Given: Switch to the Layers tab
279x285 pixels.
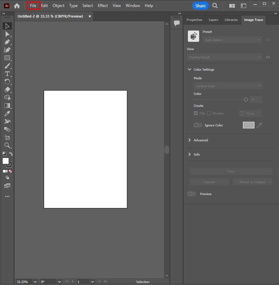Looking at the screenshot, I should coord(213,20).
